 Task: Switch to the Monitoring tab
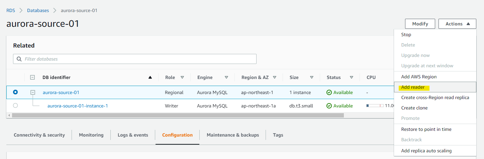pyautogui.click(x=91, y=135)
